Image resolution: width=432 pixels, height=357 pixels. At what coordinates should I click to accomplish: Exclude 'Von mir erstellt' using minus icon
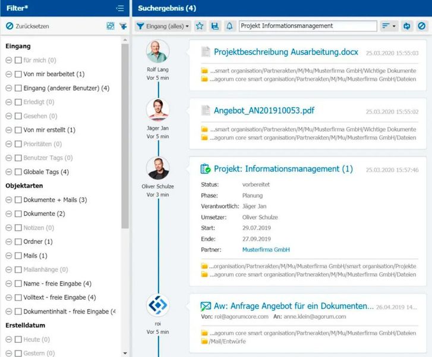tap(9, 130)
